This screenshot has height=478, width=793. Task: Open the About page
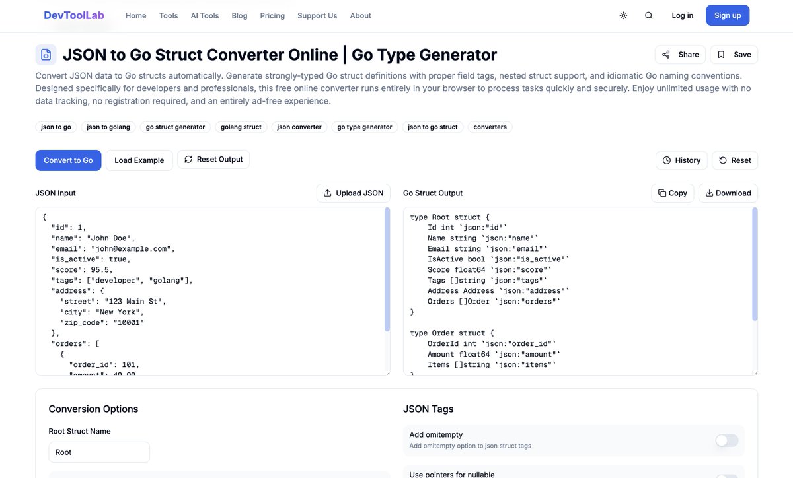(361, 15)
